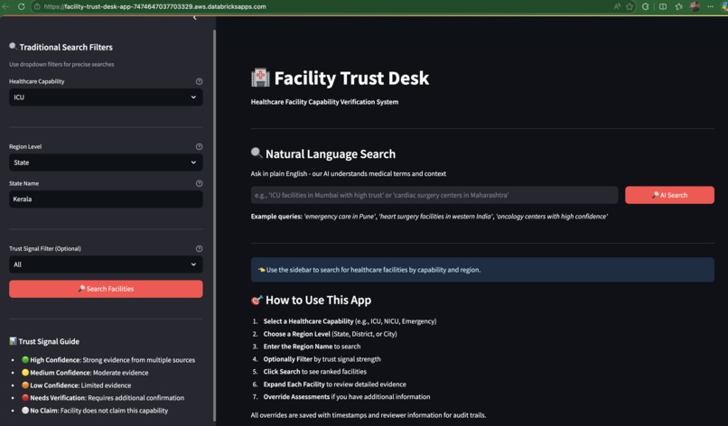Open the Region Level dropdown showing State
Image resolution: width=728 pixels, height=426 pixels.
(x=106, y=162)
